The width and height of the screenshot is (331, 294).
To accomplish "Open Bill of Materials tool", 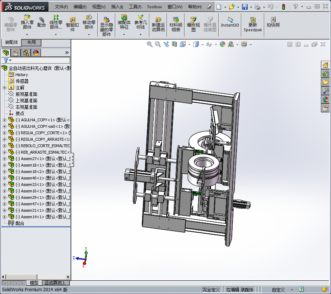I will click(x=176, y=24).
